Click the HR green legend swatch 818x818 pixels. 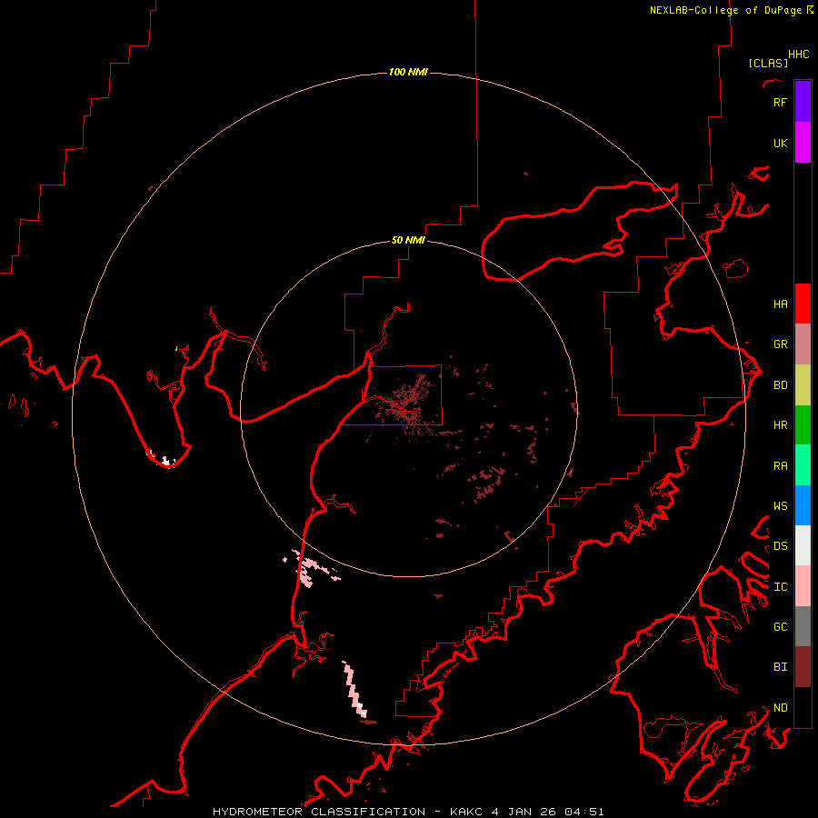(803, 425)
